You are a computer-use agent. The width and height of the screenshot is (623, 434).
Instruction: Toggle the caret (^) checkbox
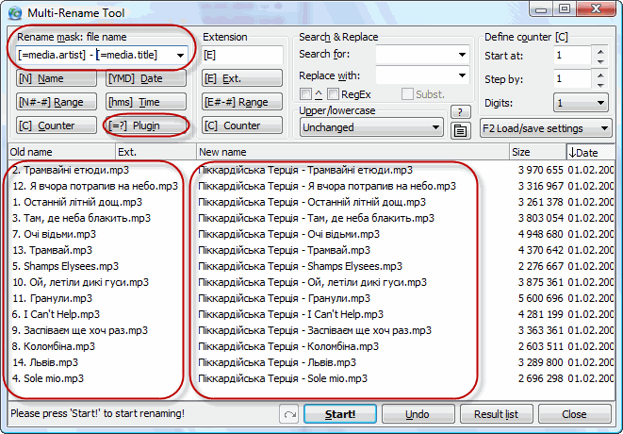point(305,94)
